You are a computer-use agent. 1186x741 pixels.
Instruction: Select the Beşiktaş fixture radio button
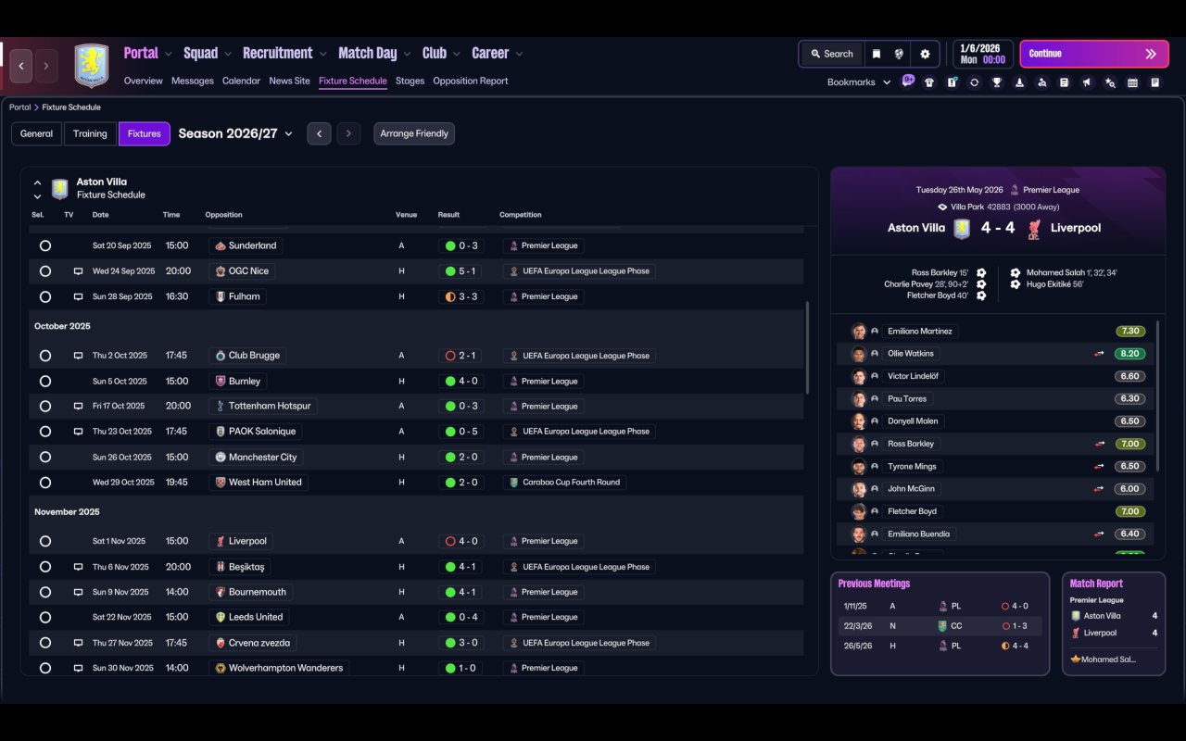coord(45,567)
